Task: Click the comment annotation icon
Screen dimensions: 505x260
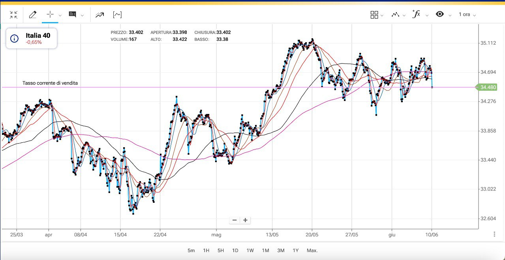Action: click(72, 15)
